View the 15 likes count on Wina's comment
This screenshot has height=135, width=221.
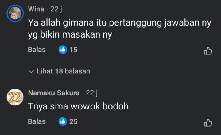74,50
